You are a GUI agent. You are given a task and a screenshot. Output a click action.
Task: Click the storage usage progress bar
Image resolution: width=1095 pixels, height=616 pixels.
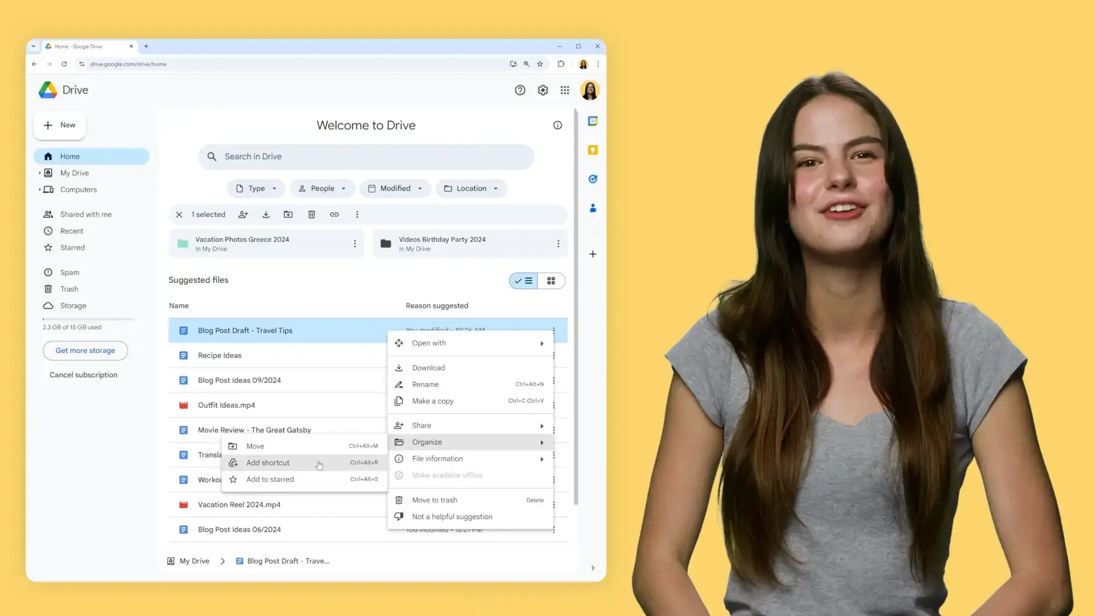[88, 319]
